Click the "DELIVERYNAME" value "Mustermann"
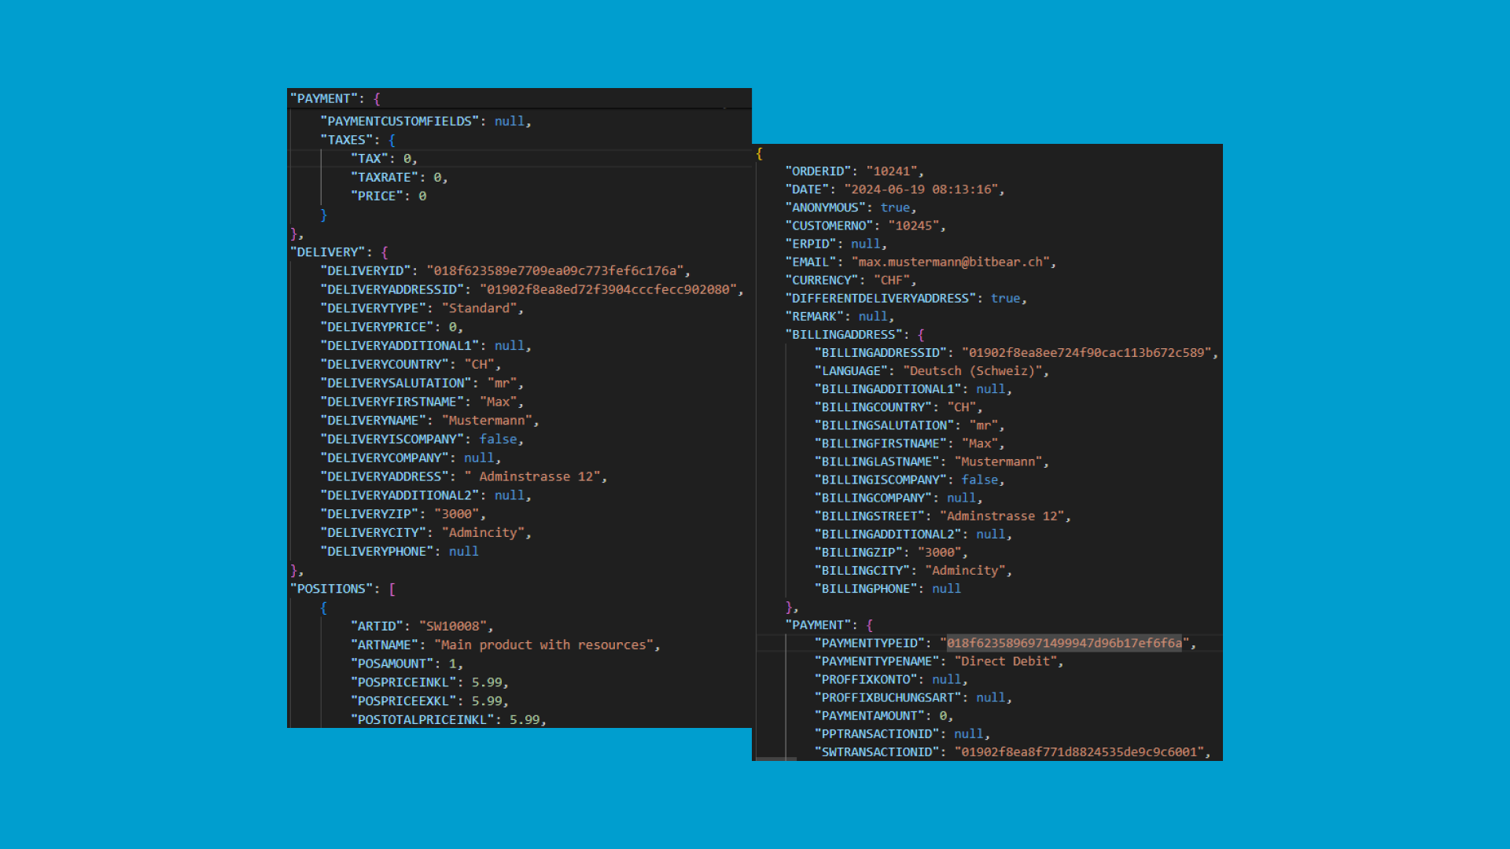Image resolution: width=1510 pixels, height=849 pixels. tap(487, 421)
